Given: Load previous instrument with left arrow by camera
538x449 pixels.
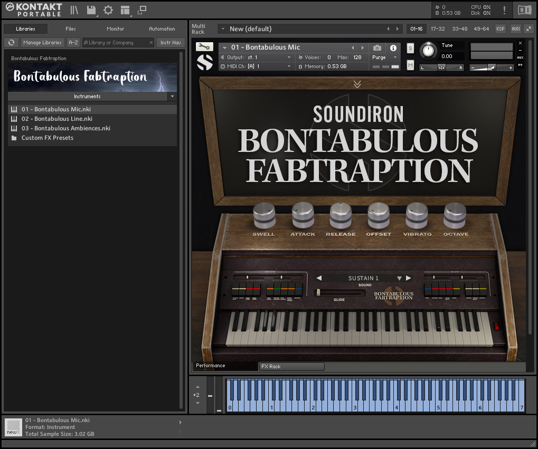Looking at the screenshot, I should click(x=352, y=47).
